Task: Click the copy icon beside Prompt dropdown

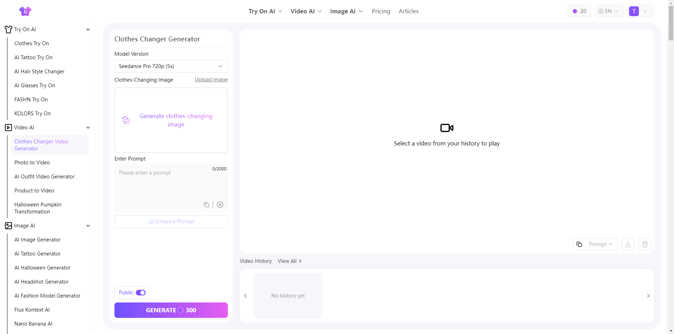Action: 579,244
